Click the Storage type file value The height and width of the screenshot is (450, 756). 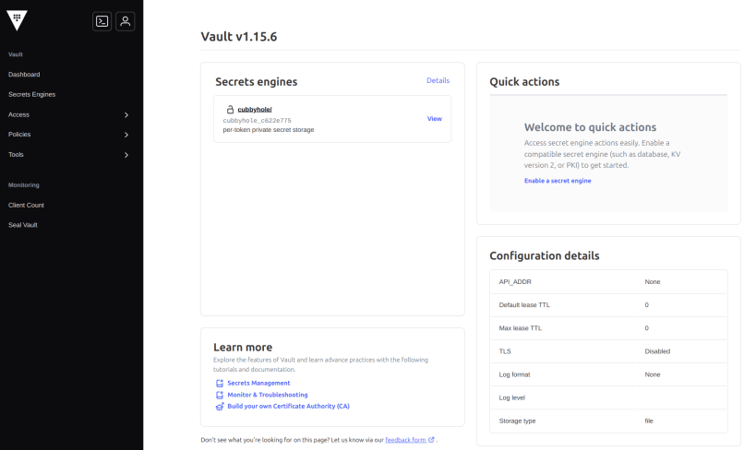[649, 420]
